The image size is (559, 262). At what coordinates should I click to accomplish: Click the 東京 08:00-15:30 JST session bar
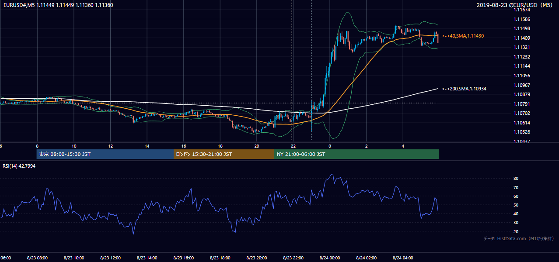[105, 154]
